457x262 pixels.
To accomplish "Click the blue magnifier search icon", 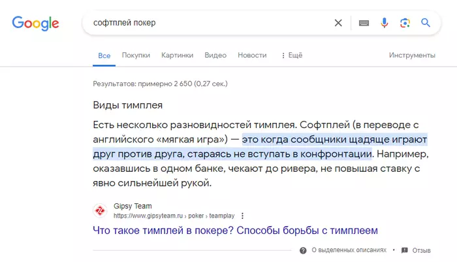I will tap(426, 23).
